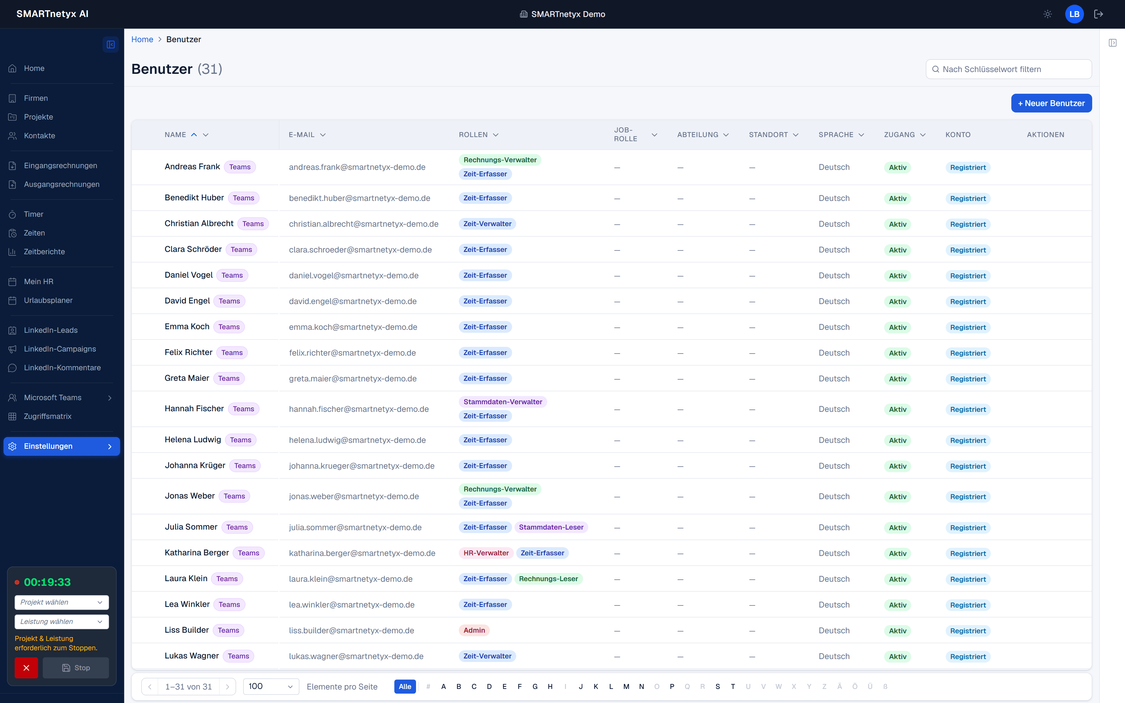Open the Zeitberichte menu item
Viewport: 1125px width, 703px height.
coord(61,252)
